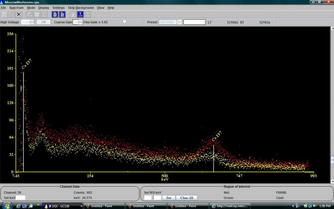Expand hidden tray icons arrow
The height and width of the screenshot is (209, 334).
[293, 206]
